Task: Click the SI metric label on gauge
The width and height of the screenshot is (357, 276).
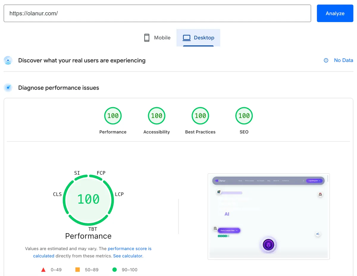Action: (x=77, y=173)
